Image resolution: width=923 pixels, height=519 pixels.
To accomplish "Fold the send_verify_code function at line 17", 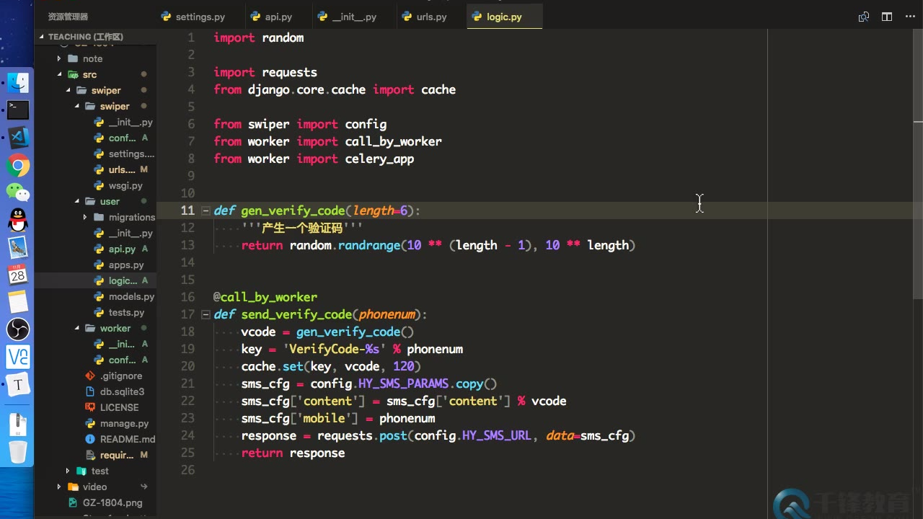I will [206, 314].
